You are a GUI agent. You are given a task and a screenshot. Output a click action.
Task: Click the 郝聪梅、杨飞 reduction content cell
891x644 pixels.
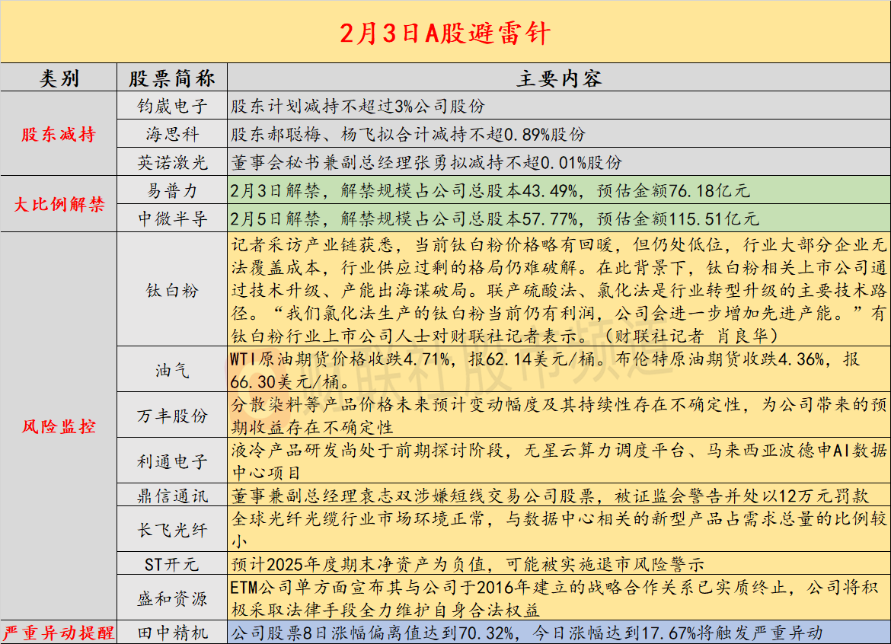pyautogui.click(x=559, y=134)
